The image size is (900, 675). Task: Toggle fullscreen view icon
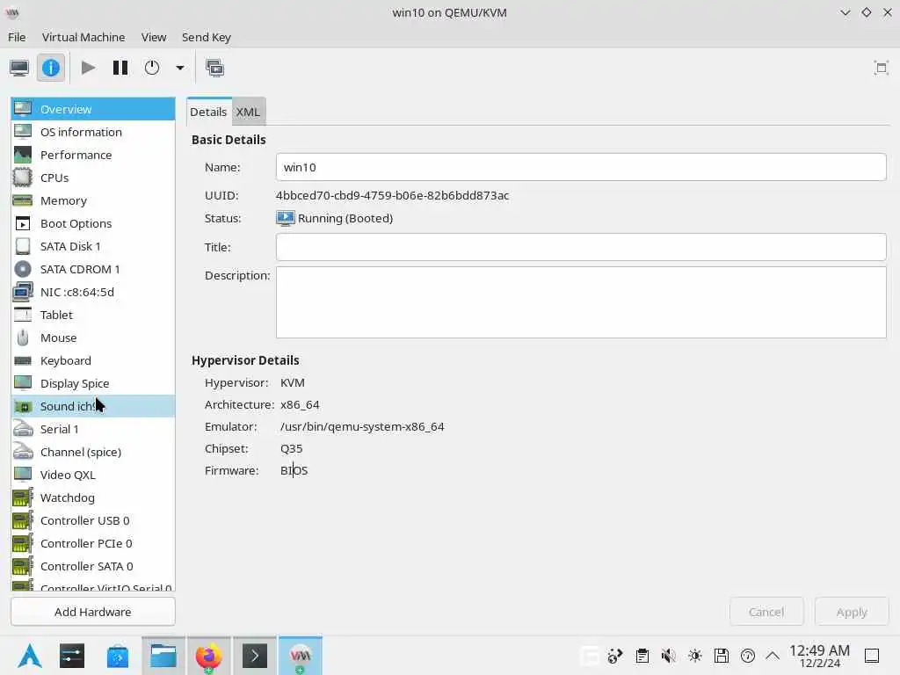click(x=881, y=68)
